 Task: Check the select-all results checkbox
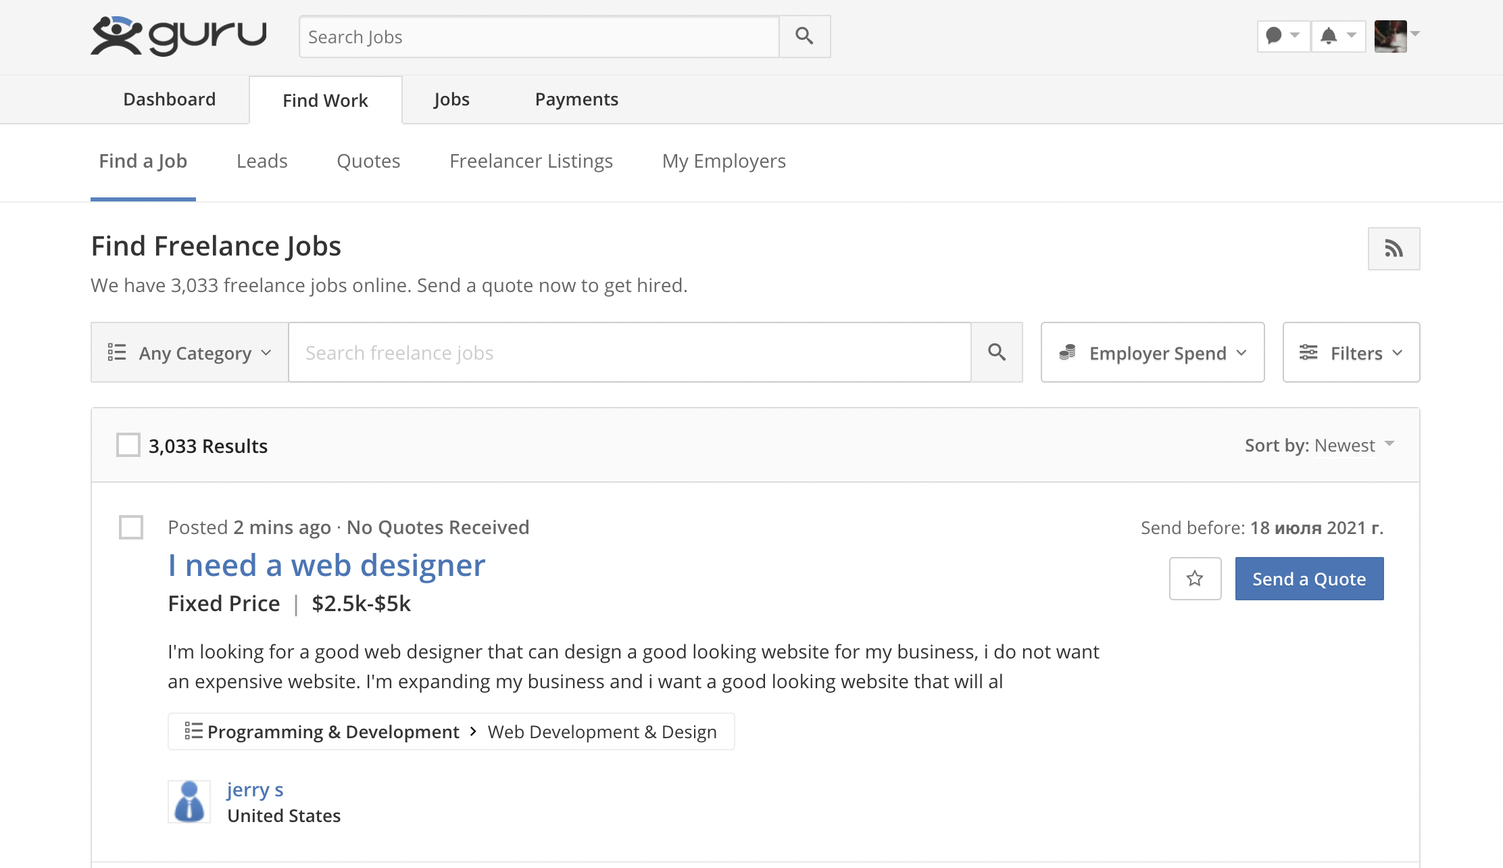click(128, 445)
